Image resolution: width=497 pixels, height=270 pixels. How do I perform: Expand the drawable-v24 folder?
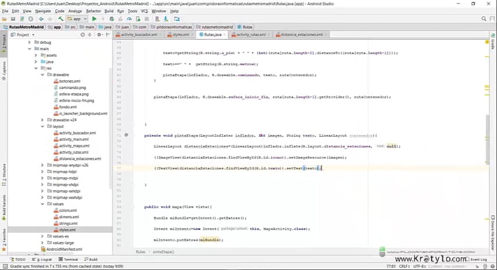click(42, 120)
